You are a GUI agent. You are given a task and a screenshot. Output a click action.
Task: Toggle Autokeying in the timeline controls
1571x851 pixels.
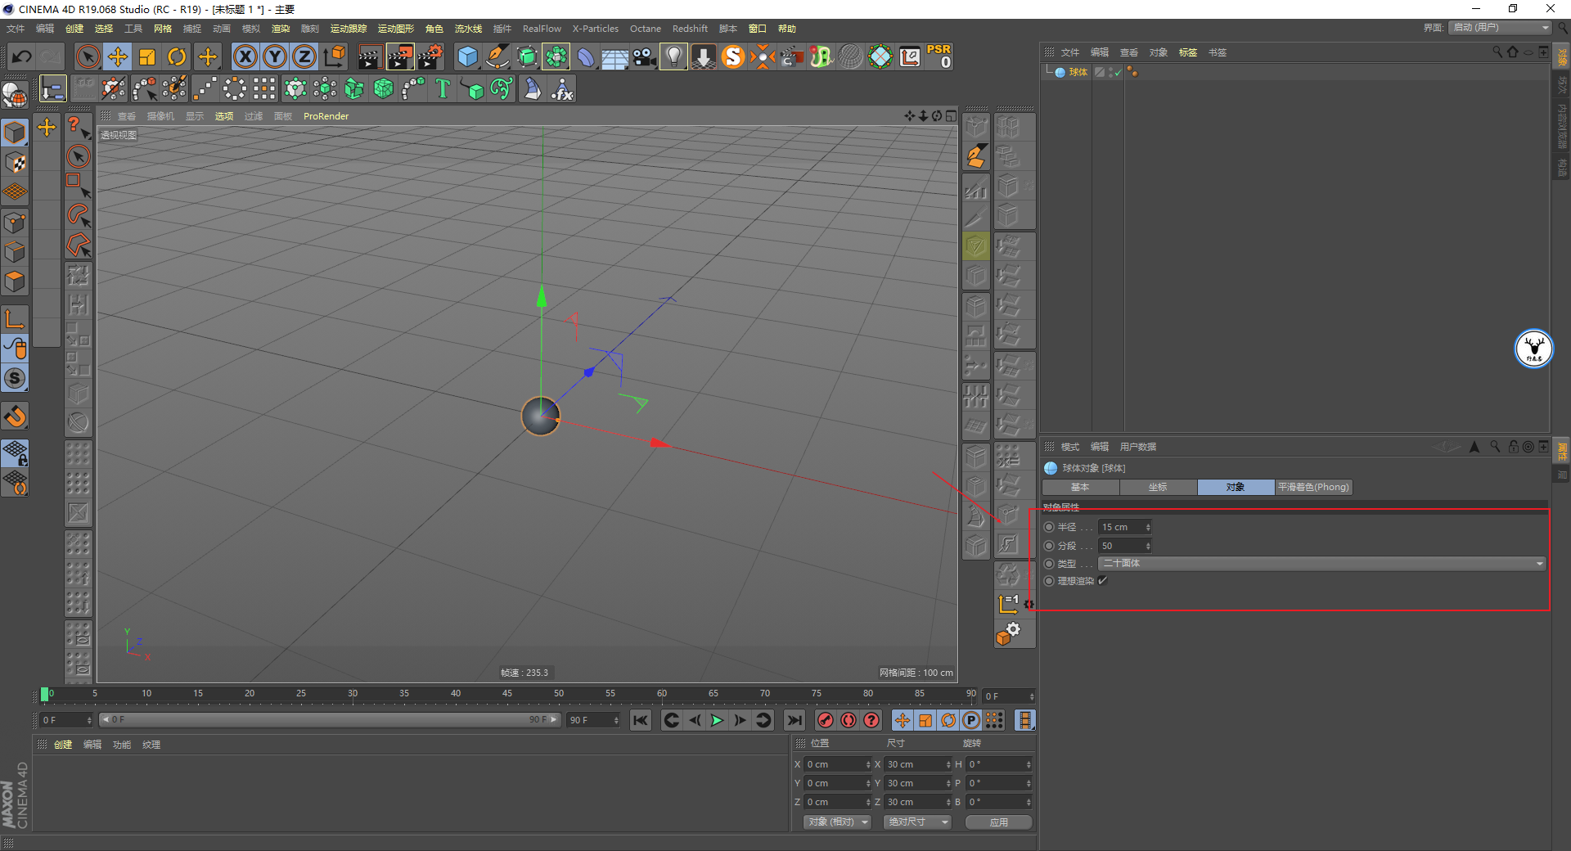[849, 720]
